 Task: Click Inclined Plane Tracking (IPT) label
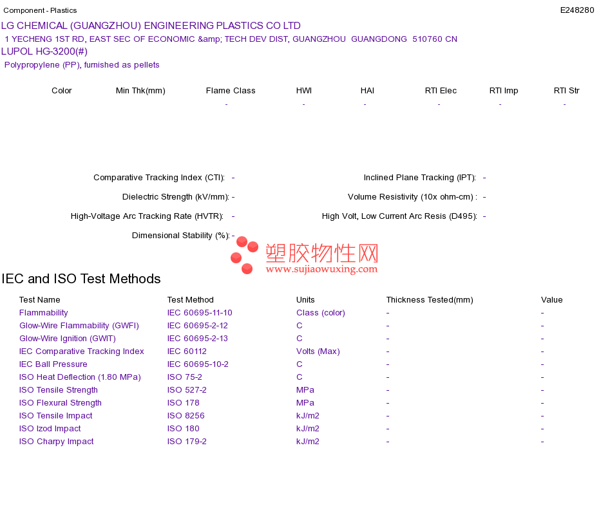pyautogui.click(x=420, y=178)
